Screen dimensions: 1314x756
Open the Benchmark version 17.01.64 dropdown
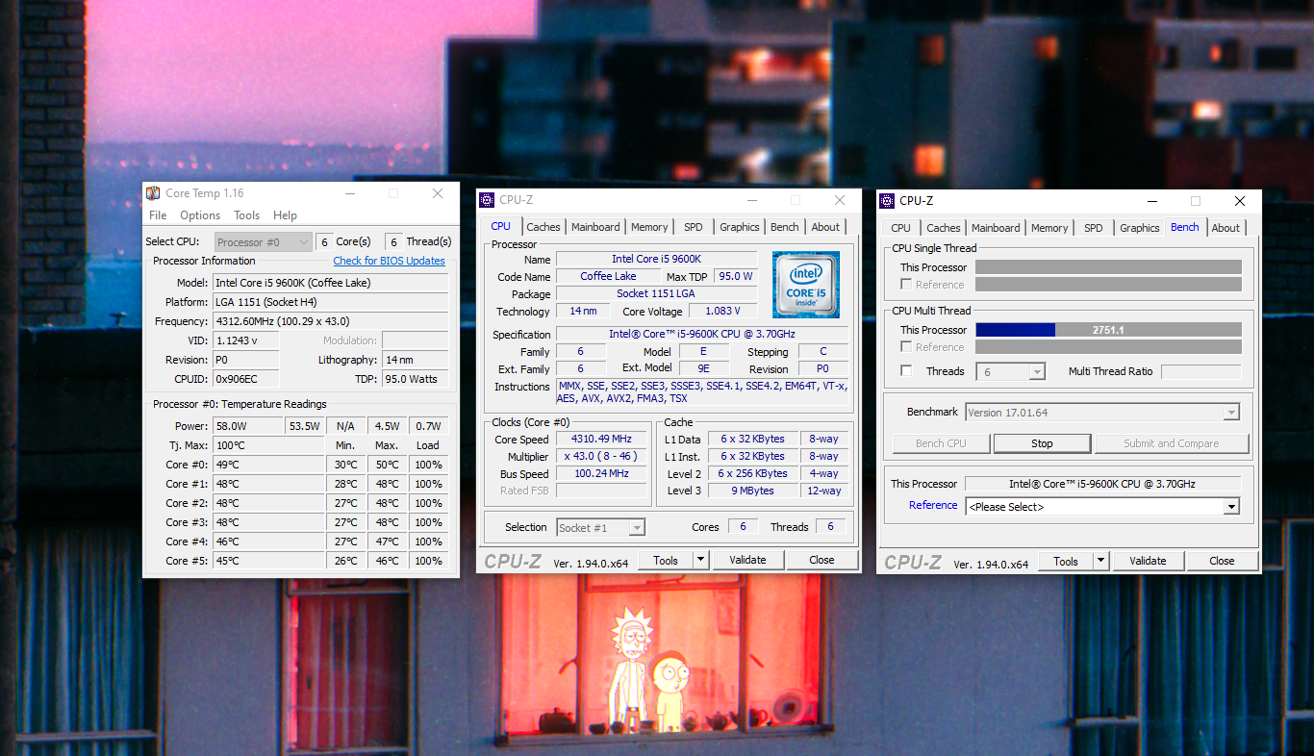(x=1230, y=412)
